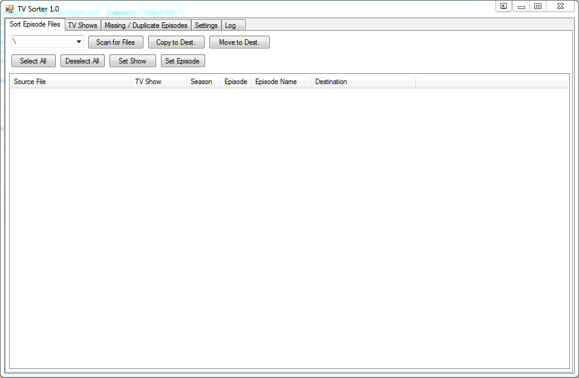Select the Sort Episode Files tab
Viewport: 579px width, 378px height.
coord(35,25)
